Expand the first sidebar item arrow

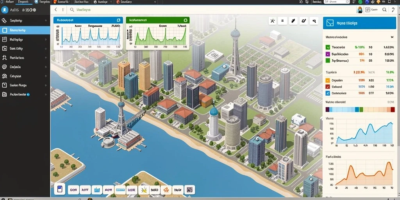tap(46, 21)
